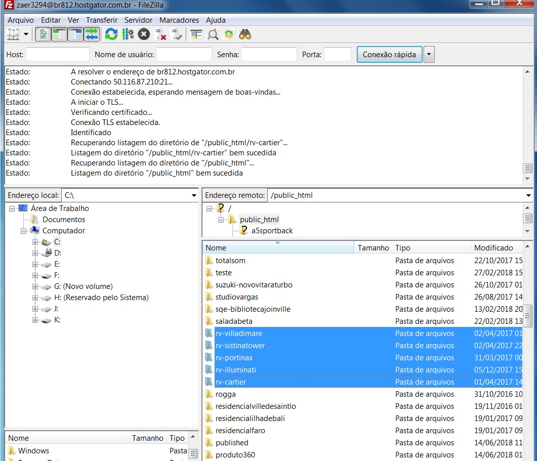Viewport: 537px width, 461px height.
Task: Toggle synchronized browsing icon
Action: pyautogui.click(x=229, y=34)
